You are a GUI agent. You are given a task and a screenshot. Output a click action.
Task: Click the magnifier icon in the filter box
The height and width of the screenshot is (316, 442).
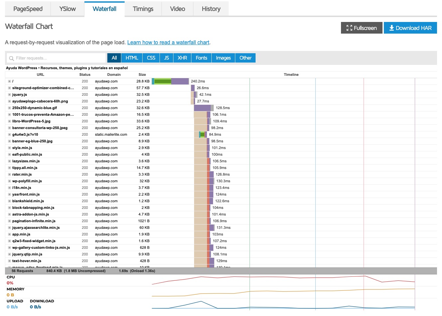coord(12,58)
